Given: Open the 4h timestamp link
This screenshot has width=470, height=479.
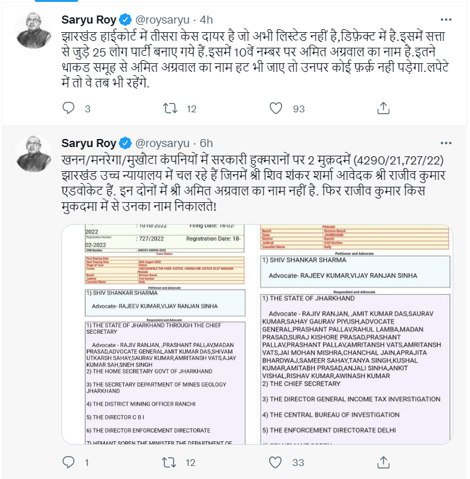Looking at the screenshot, I should click(206, 20).
